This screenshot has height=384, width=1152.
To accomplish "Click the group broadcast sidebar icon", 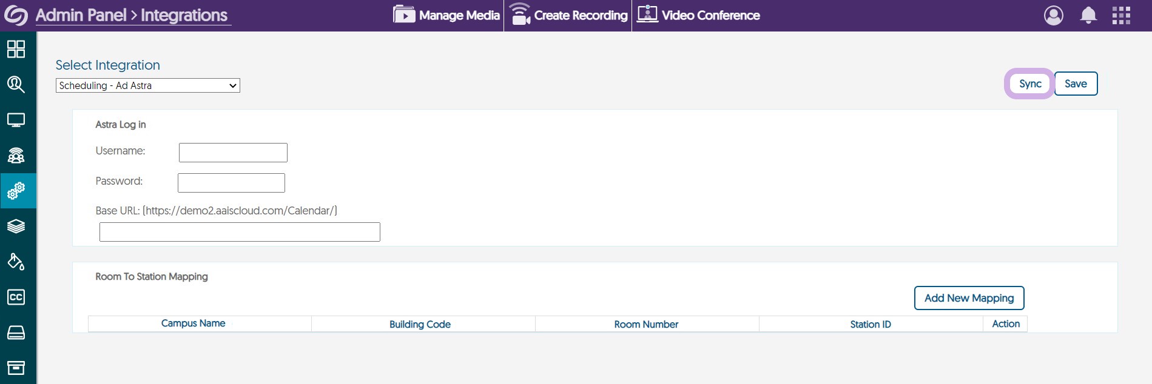I will (16, 156).
